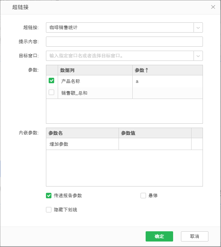This screenshot has height=247, width=221.
Task: Open the 超链接 dropdown arrow
Action: (x=198, y=27)
